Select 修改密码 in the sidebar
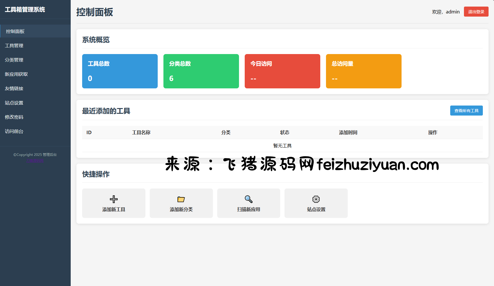Image resolution: width=494 pixels, height=286 pixels. pos(14,117)
